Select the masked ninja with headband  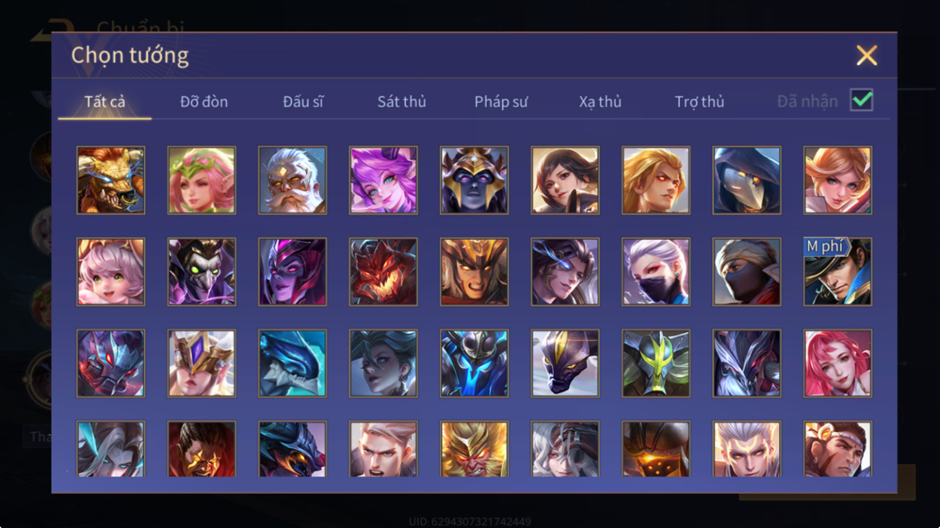click(x=747, y=272)
